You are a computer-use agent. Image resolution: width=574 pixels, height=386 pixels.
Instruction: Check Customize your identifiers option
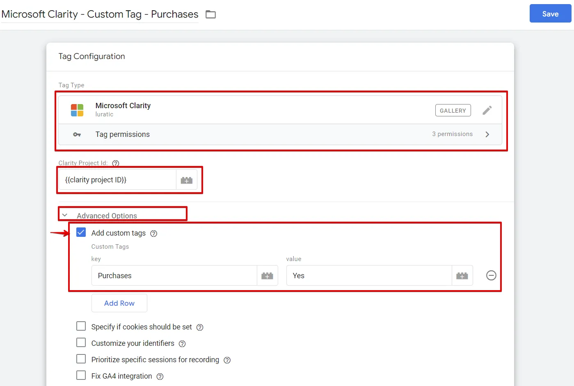81,343
